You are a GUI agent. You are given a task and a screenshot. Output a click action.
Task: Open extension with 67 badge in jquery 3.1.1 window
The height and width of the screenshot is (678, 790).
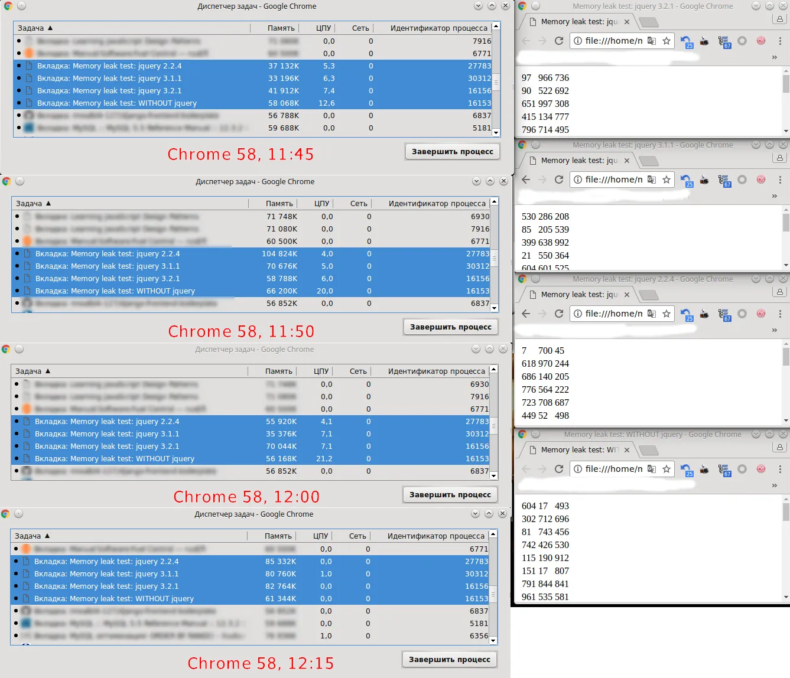(724, 181)
